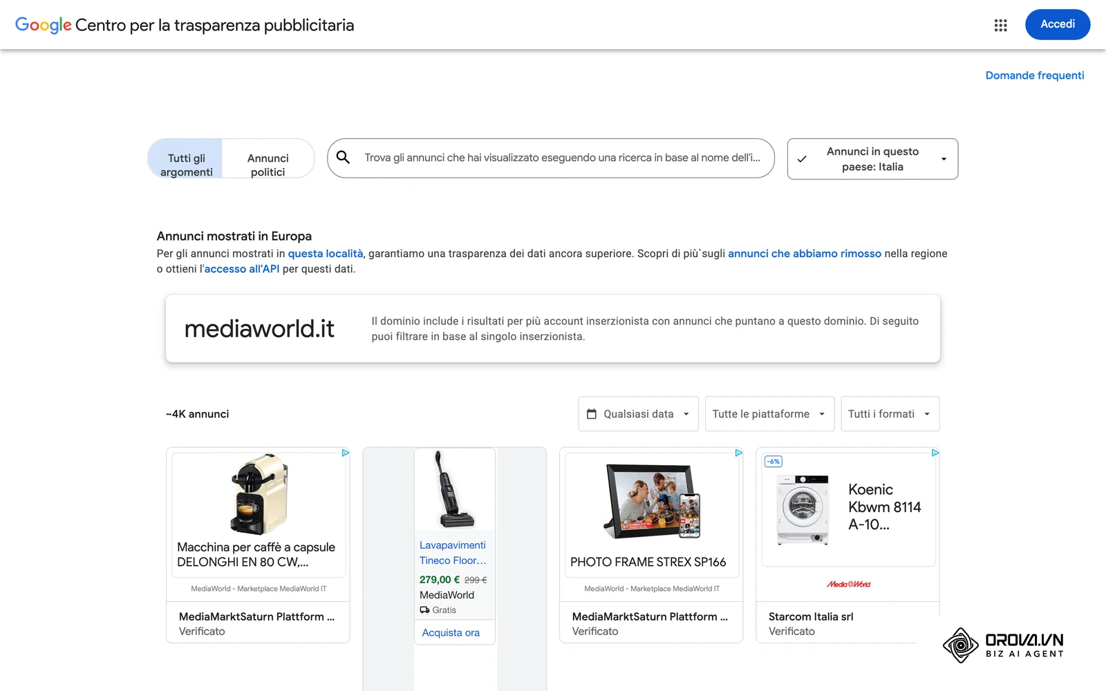This screenshot has height=691, width=1106.
Task: Click the mediaworld.it domain heading
Action: (259, 329)
